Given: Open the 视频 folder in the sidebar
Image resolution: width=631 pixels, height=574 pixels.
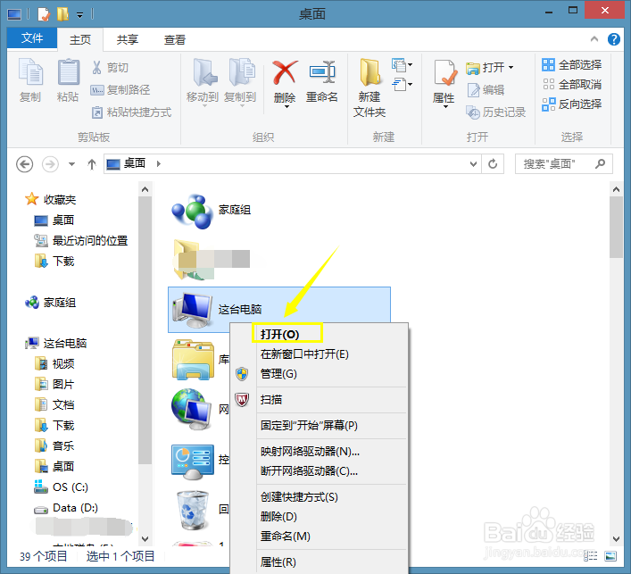Looking at the screenshot, I should click(x=54, y=364).
